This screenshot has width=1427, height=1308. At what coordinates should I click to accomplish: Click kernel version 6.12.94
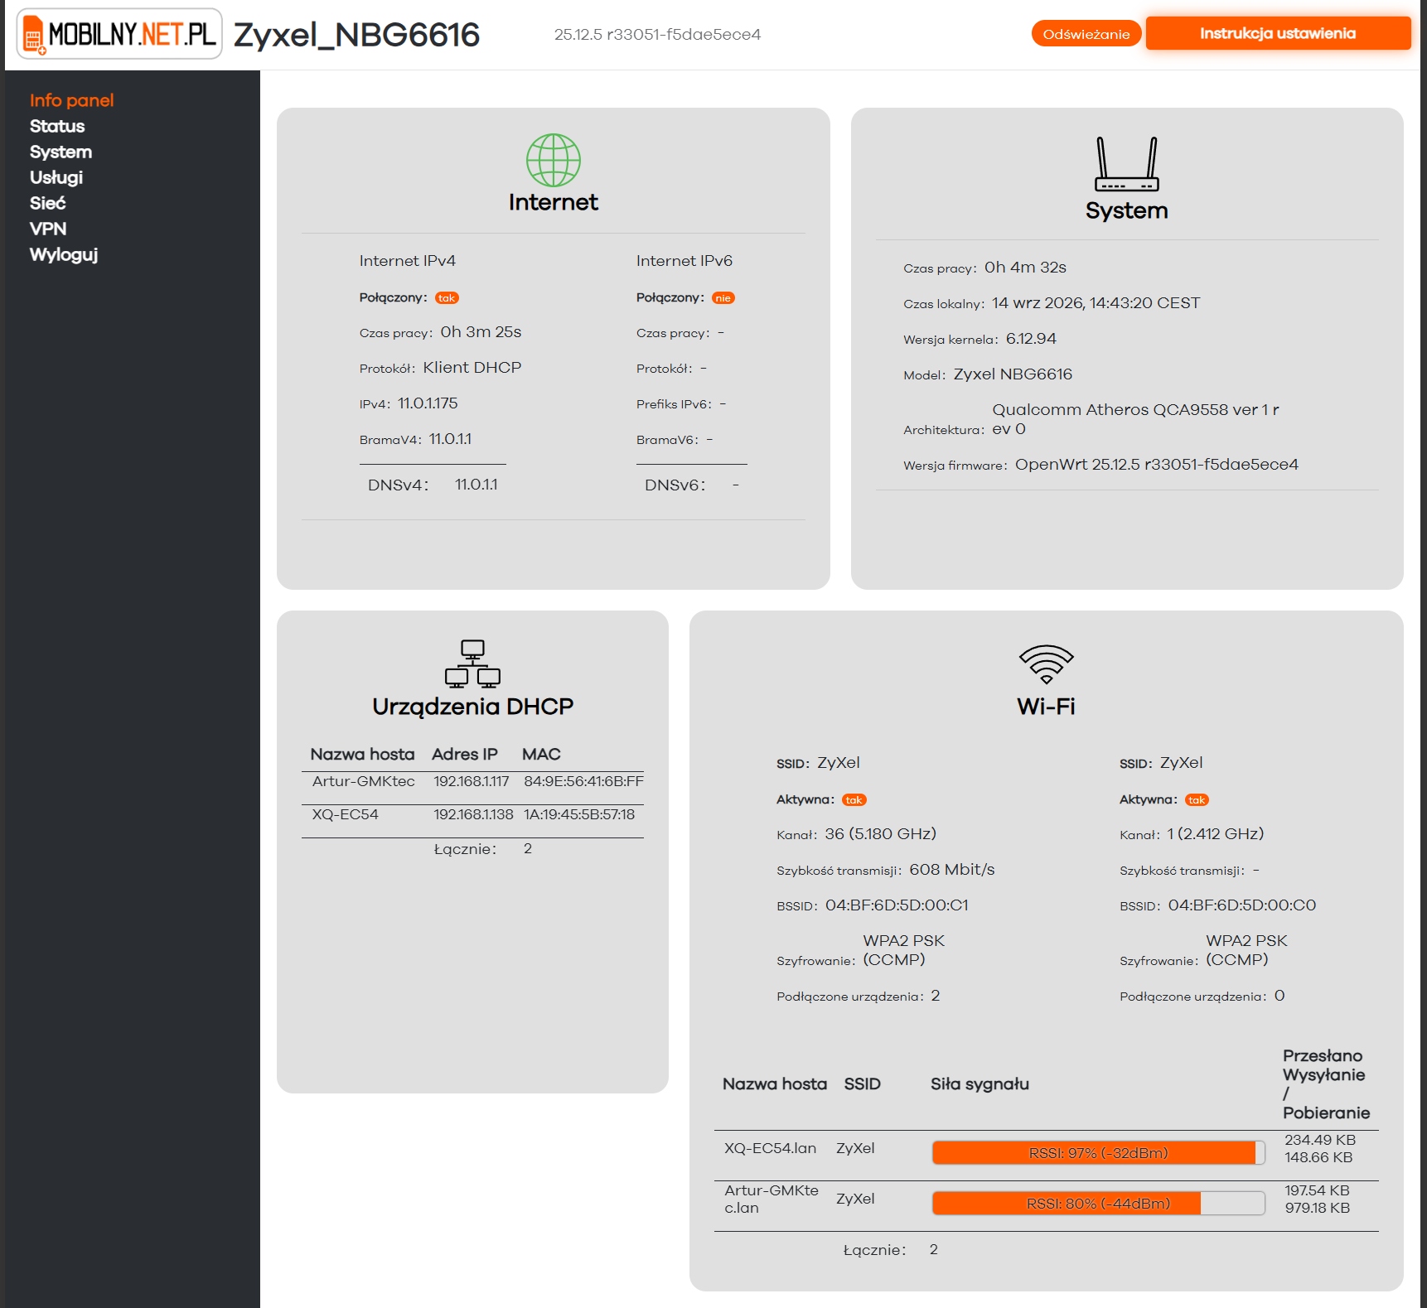1031,339
